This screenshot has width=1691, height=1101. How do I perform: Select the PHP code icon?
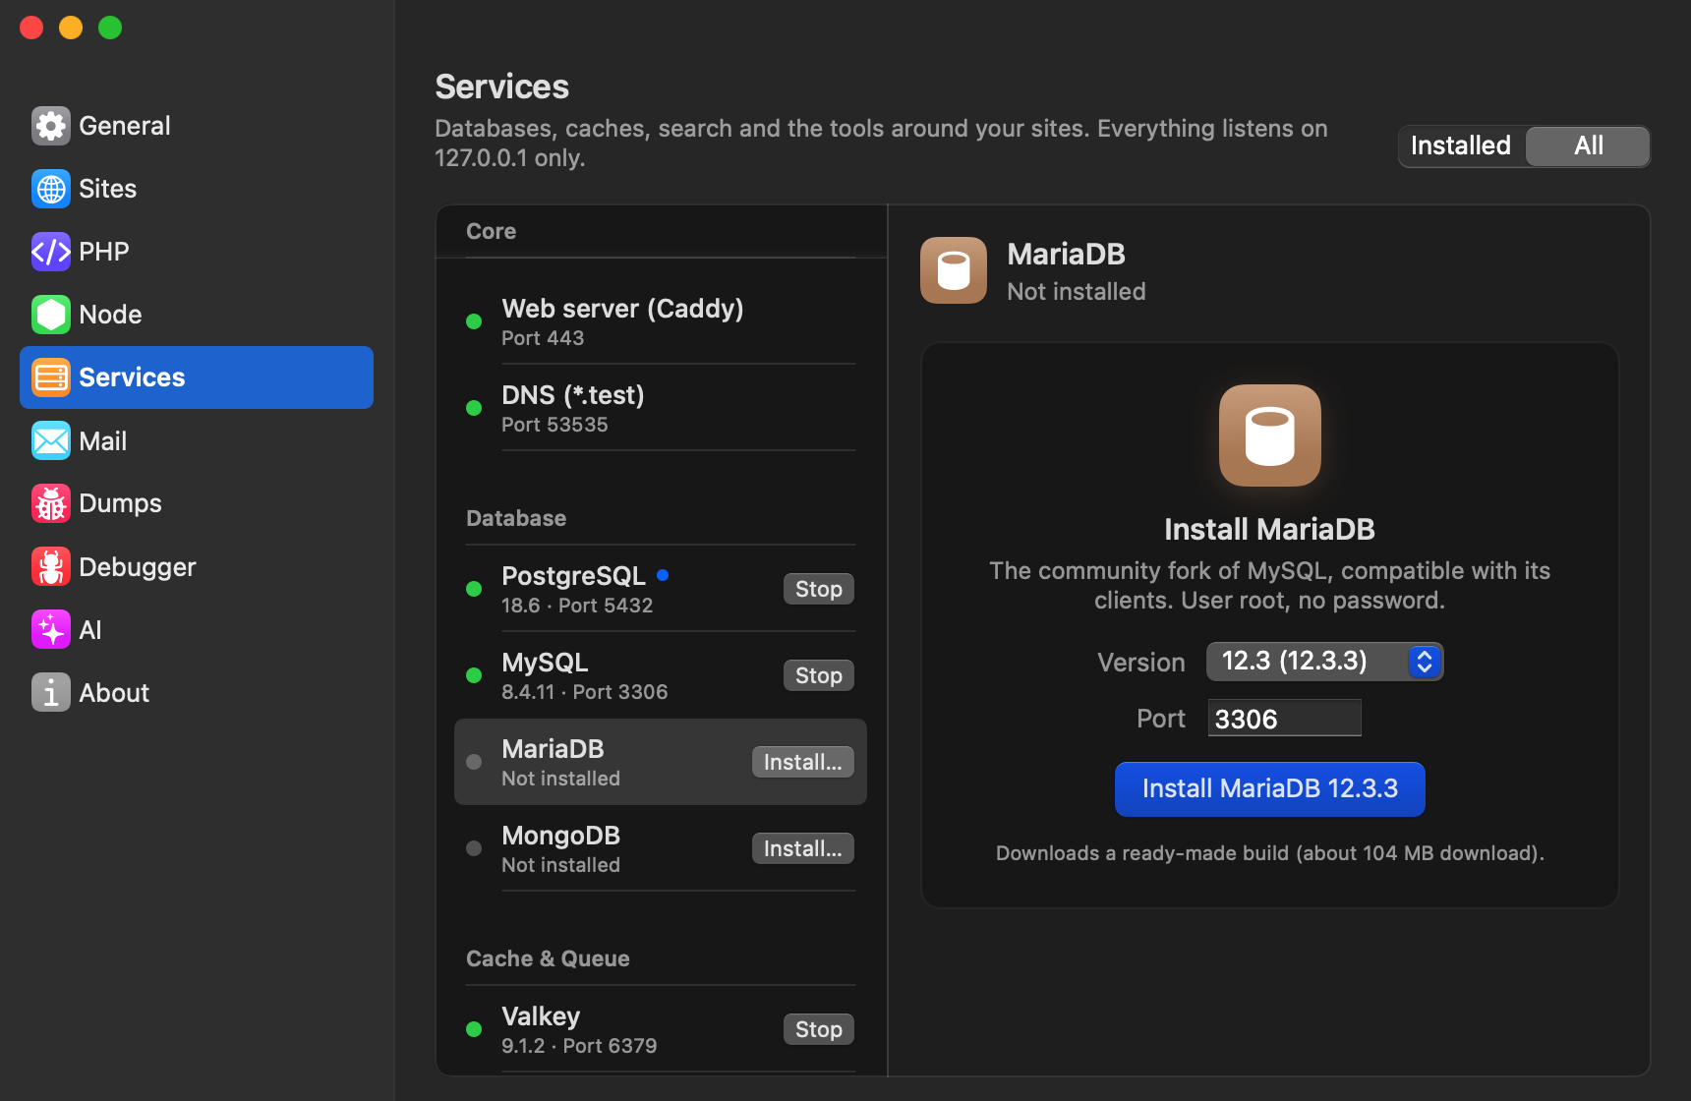coord(51,252)
